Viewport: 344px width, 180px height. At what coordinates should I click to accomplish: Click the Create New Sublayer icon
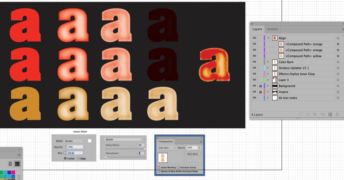(x=323, y=114)
